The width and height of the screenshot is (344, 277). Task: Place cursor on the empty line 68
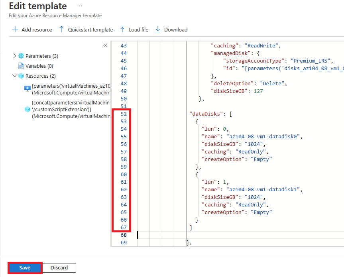tap(240, 235)
